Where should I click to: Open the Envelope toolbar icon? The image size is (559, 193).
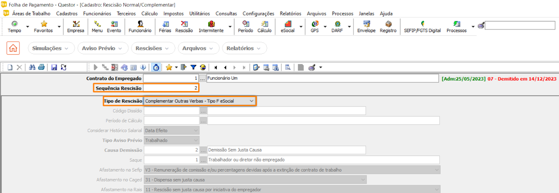(x=366, y=27)
